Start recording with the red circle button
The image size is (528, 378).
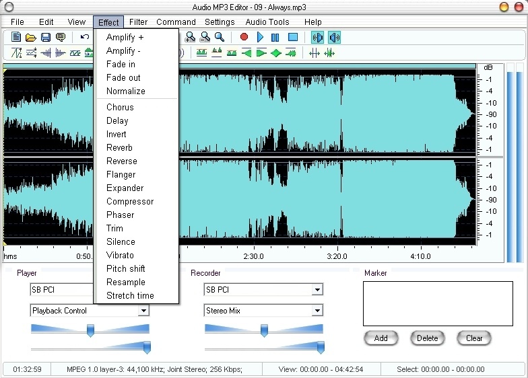click(244, 37)
